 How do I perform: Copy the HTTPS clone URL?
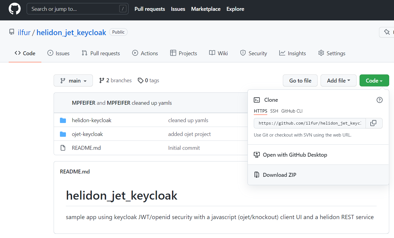(x=373, y=123)
